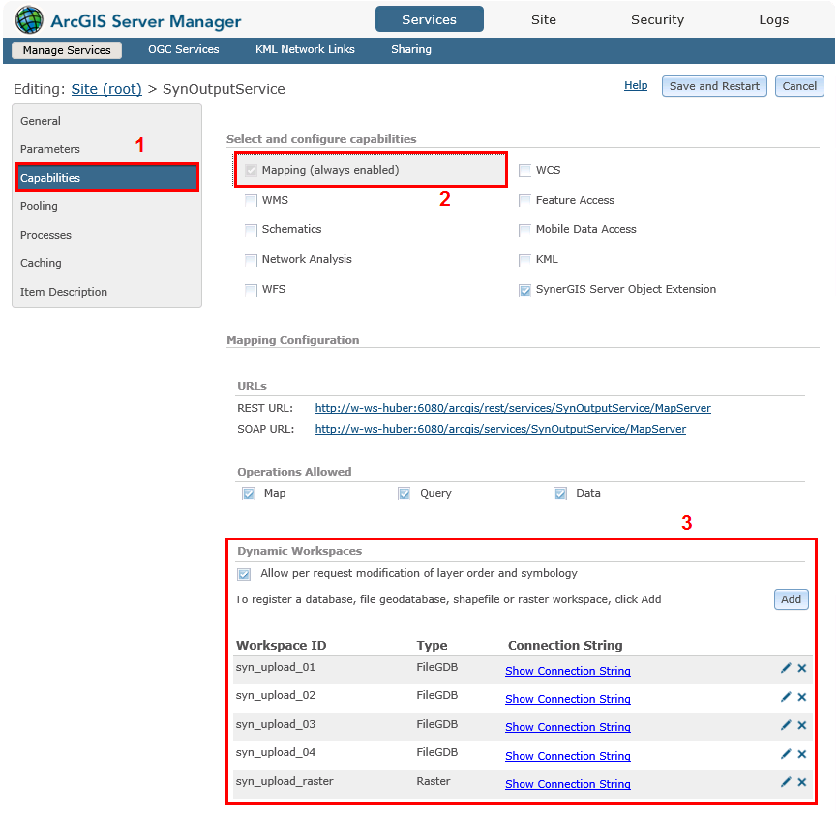
Task: Edit the syn_upload_02 FileGDB workspace
Action: (787, 696)
